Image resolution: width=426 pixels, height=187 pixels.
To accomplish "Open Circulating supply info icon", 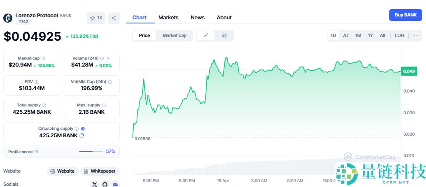I will tap(77, 129).
